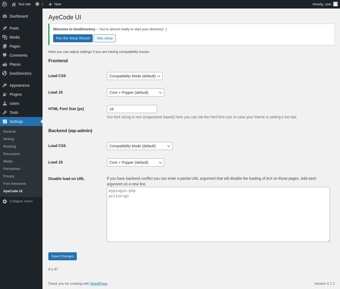Select Discussion settings submenu
The height and width of the screenshot is (289, 340).
(11, 154)
